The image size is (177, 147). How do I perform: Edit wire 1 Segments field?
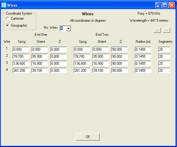point(164,49)
